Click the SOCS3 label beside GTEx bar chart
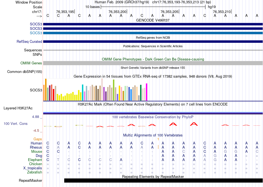Image resolution: width=263 pixels, height=187 pixels. click(36, 90)
